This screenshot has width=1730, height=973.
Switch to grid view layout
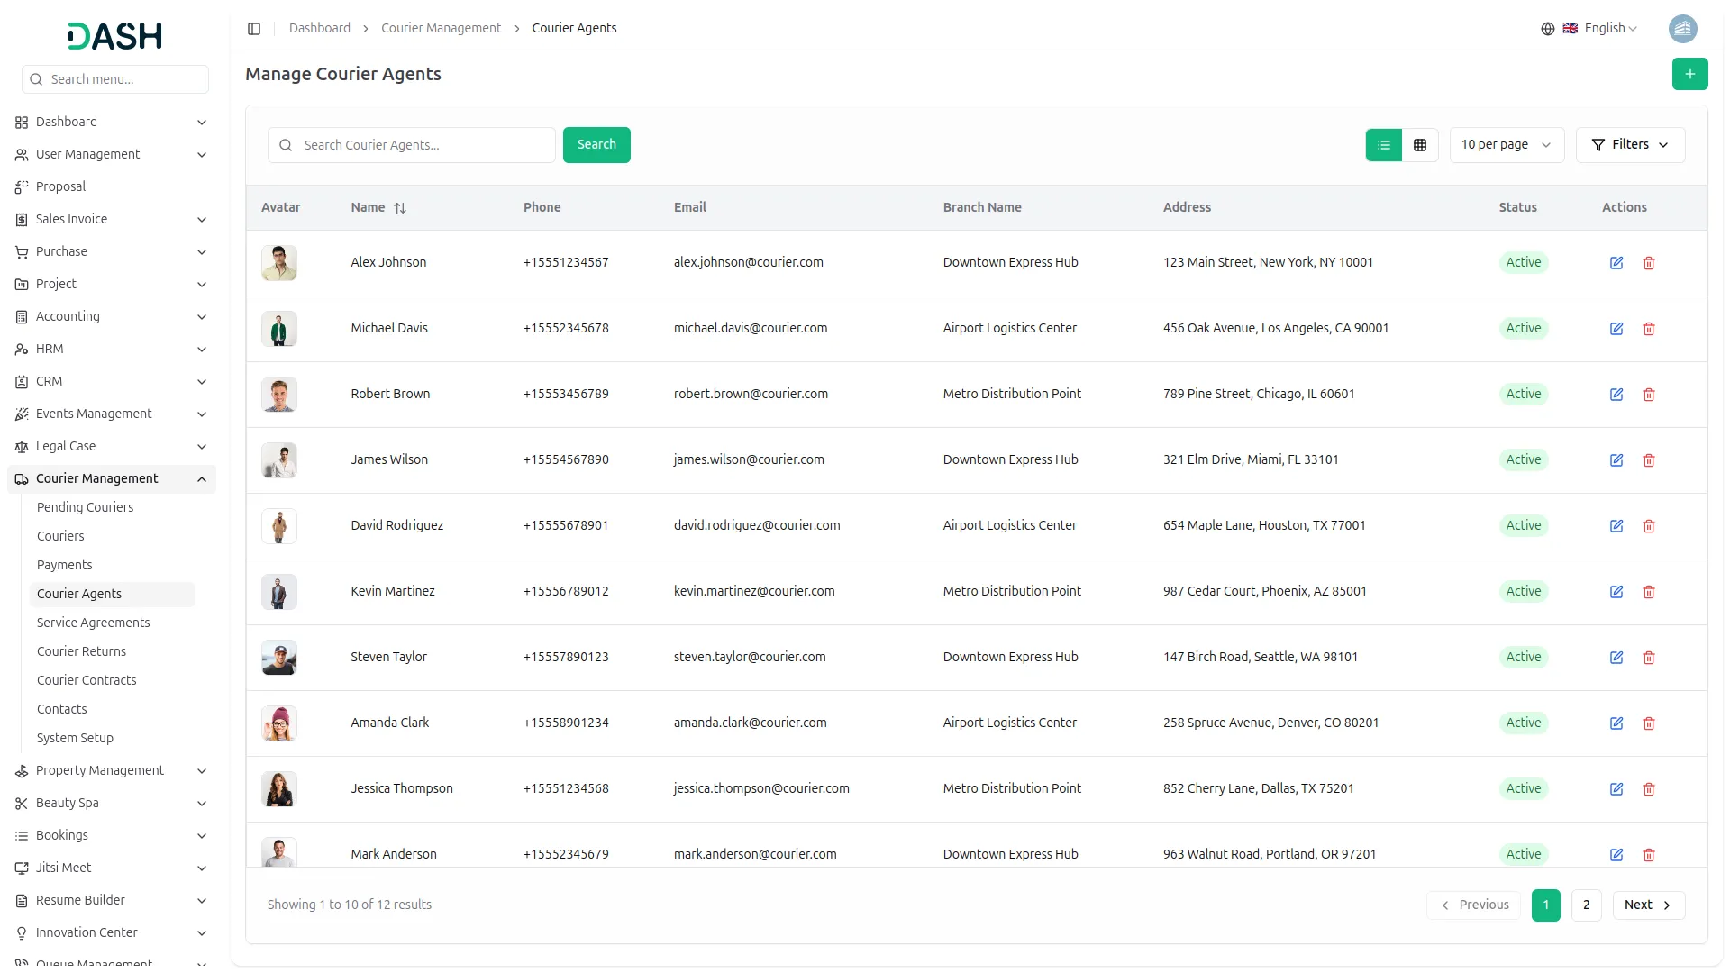(x=1420, y=145)
